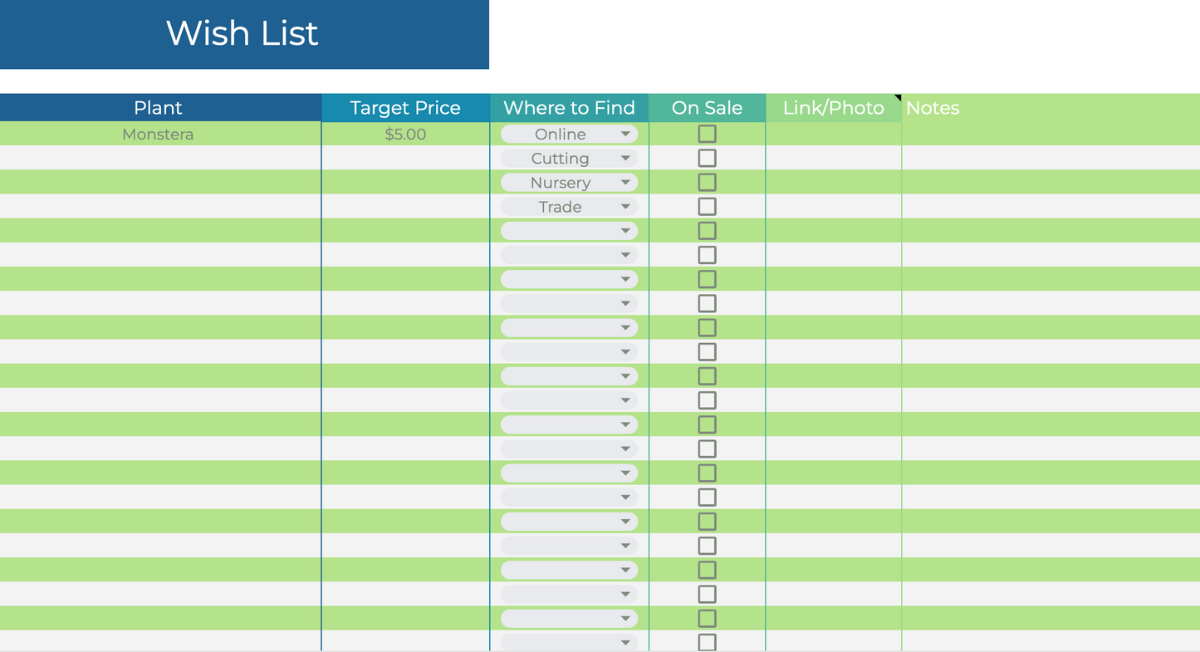Select the Wish List title banner
The width and height of the screenshot is (1200, 652).
[x=242, y=34]
